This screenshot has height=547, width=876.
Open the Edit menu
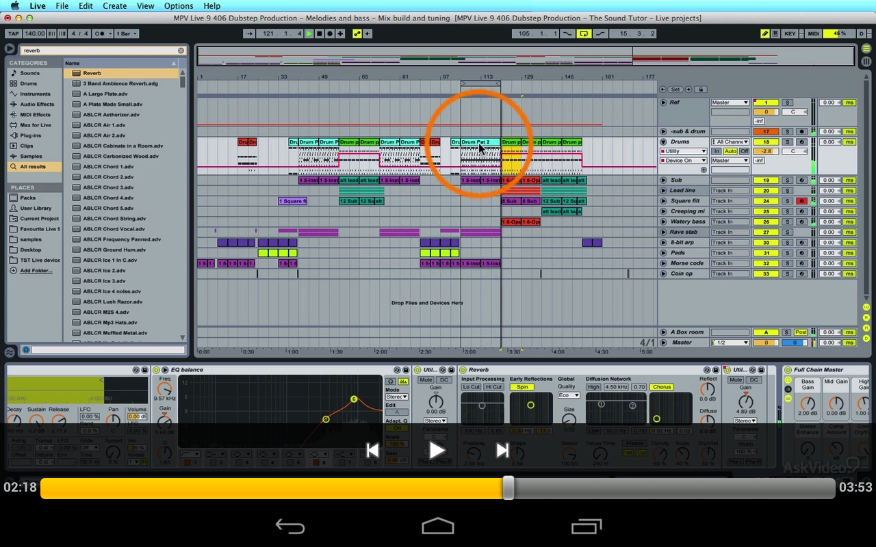click(86, 5)
